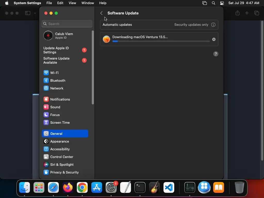The image size is (264, 198).
Task: Open the Apple menu
Action: point(7,3)
